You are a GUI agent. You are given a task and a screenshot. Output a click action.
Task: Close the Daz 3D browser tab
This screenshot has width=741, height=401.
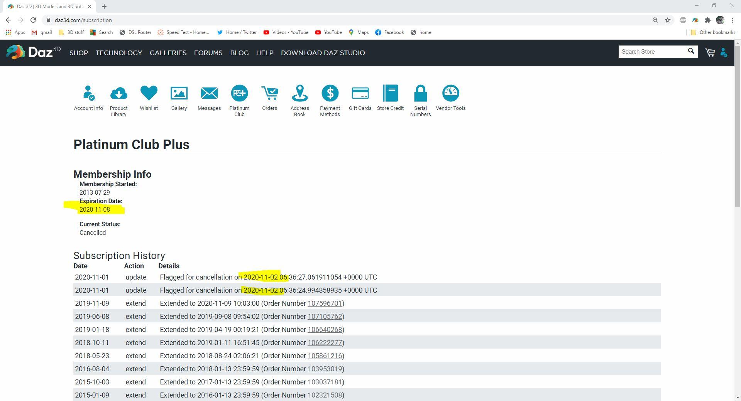tap(90, 7)
